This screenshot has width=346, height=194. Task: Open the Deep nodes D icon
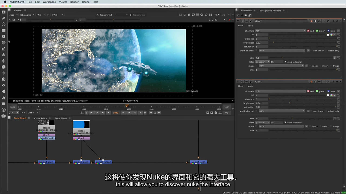(4, 79)
